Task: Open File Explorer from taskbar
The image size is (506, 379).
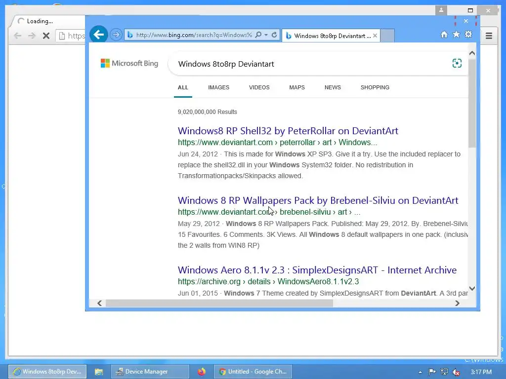Action: tap(98, 372)
